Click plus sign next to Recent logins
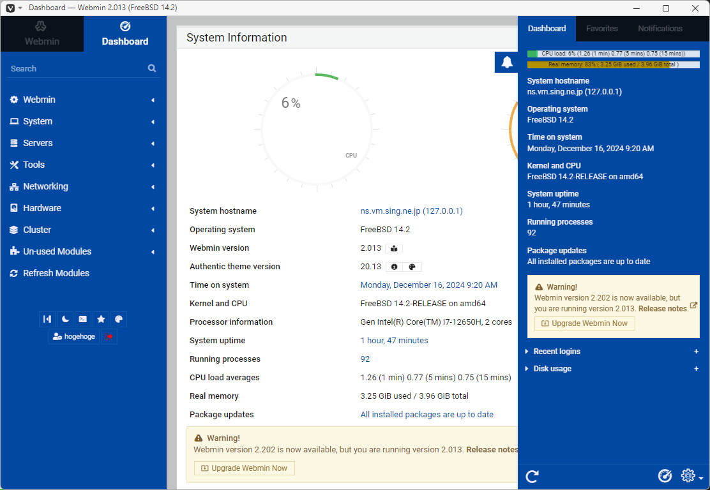This screenshot has height=490, width=710. 696,352
